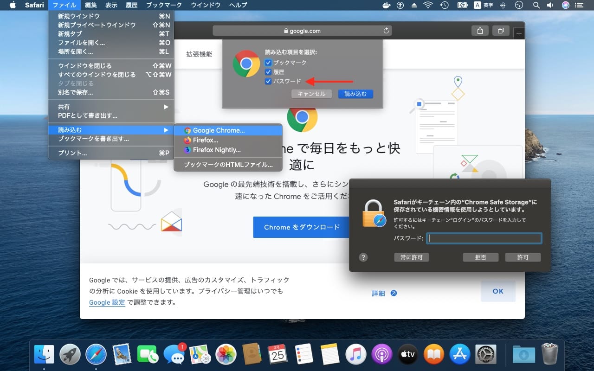The height and width of the screenshot is (371, 594).
Task: Open the 英字 input source menu
Action: (483, 5)
